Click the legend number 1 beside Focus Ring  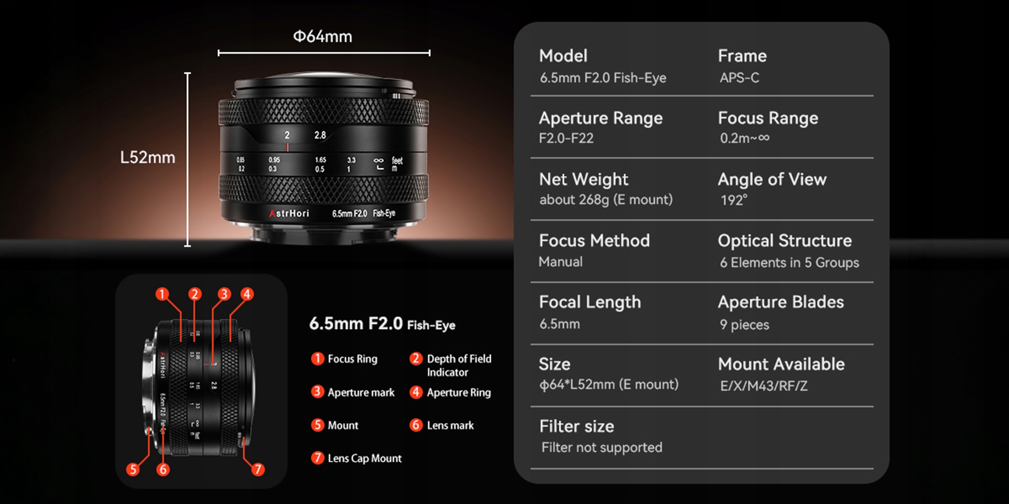[317, 358]
